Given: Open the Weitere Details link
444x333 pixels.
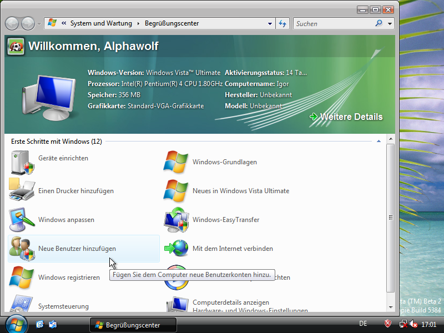Looking at the screenshot, I should [x=351, y=117].
